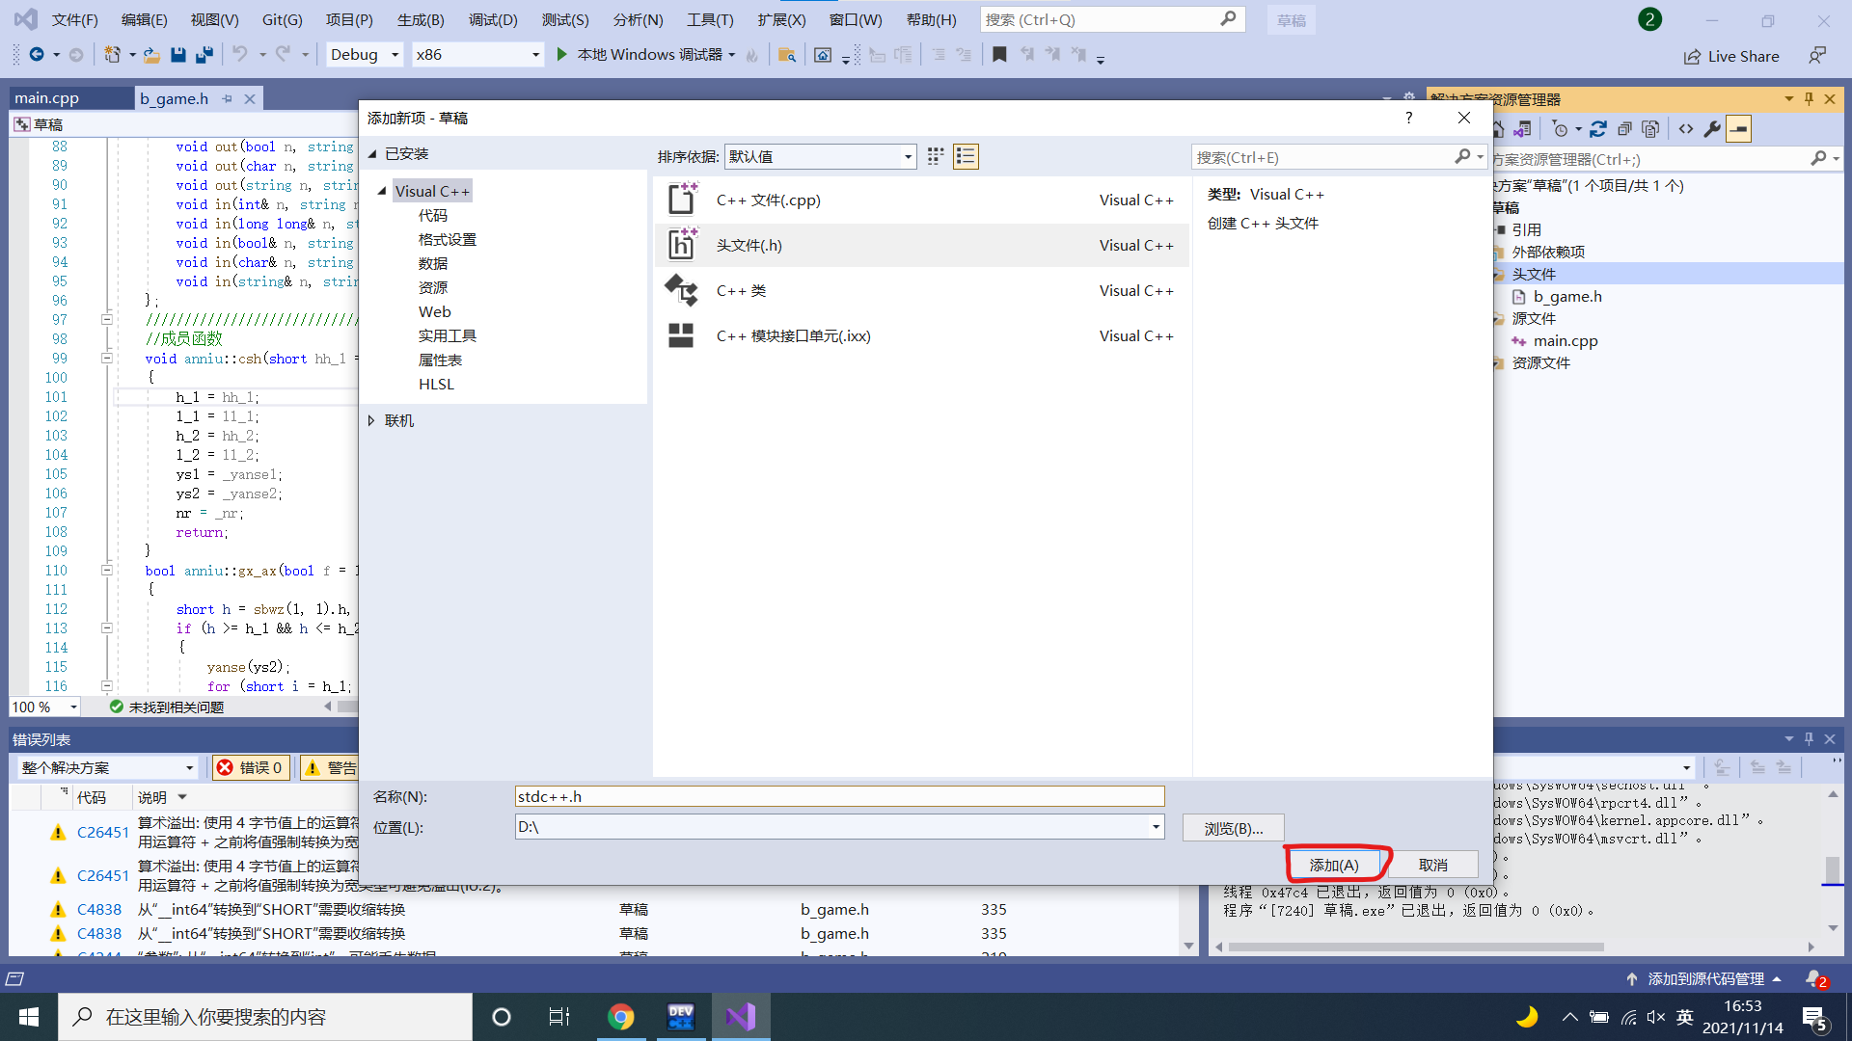Click 浏览(B) to browse for a location

[x=1233, y=827]
